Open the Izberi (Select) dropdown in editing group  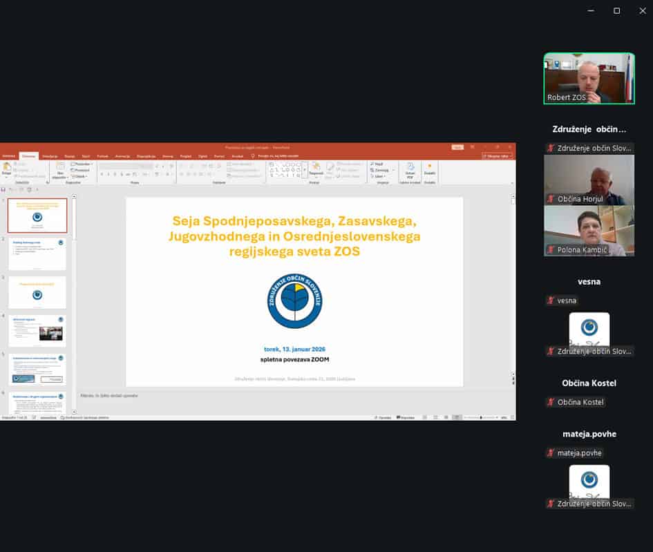tap(377, 176)
